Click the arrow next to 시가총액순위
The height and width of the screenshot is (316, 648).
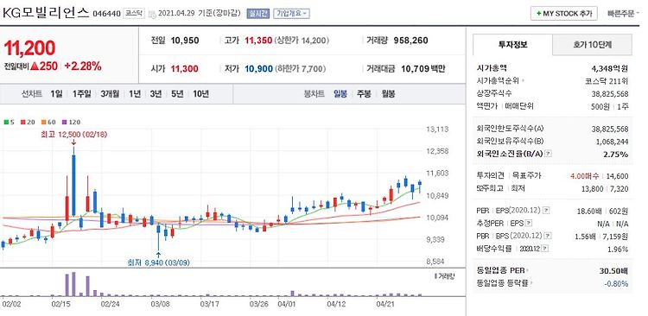click(524, 81)
